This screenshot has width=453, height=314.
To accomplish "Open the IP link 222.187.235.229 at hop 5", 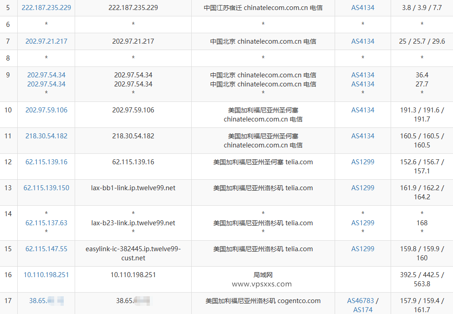I will 46,8.
